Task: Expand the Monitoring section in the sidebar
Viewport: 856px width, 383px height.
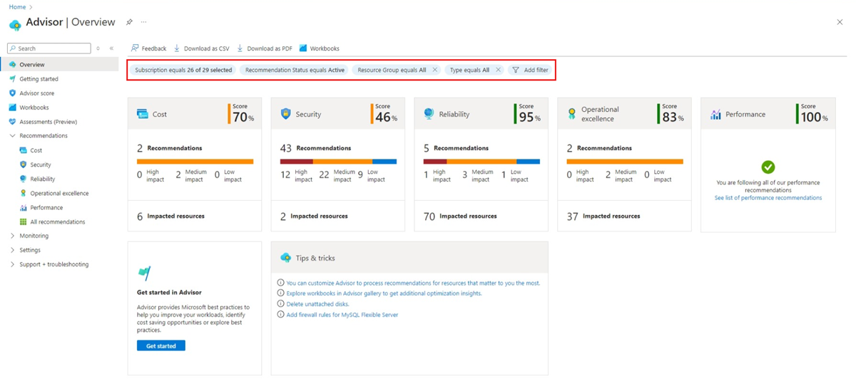Action: (x=13, y=236)
